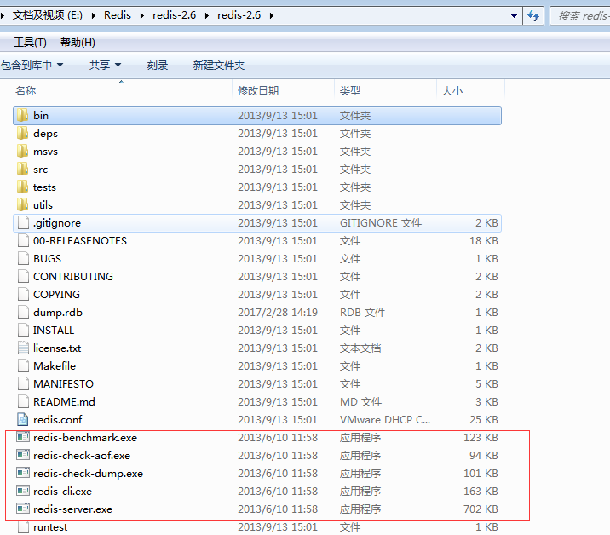
Task: Click the redis-check-aof.exe application icon
Action: coord(23,455)
